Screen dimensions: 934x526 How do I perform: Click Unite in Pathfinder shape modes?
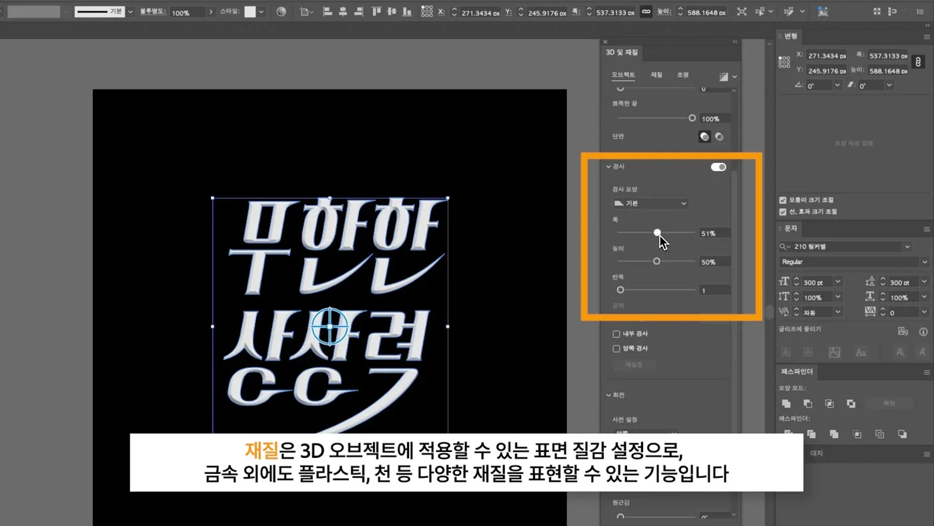[786, 404]
